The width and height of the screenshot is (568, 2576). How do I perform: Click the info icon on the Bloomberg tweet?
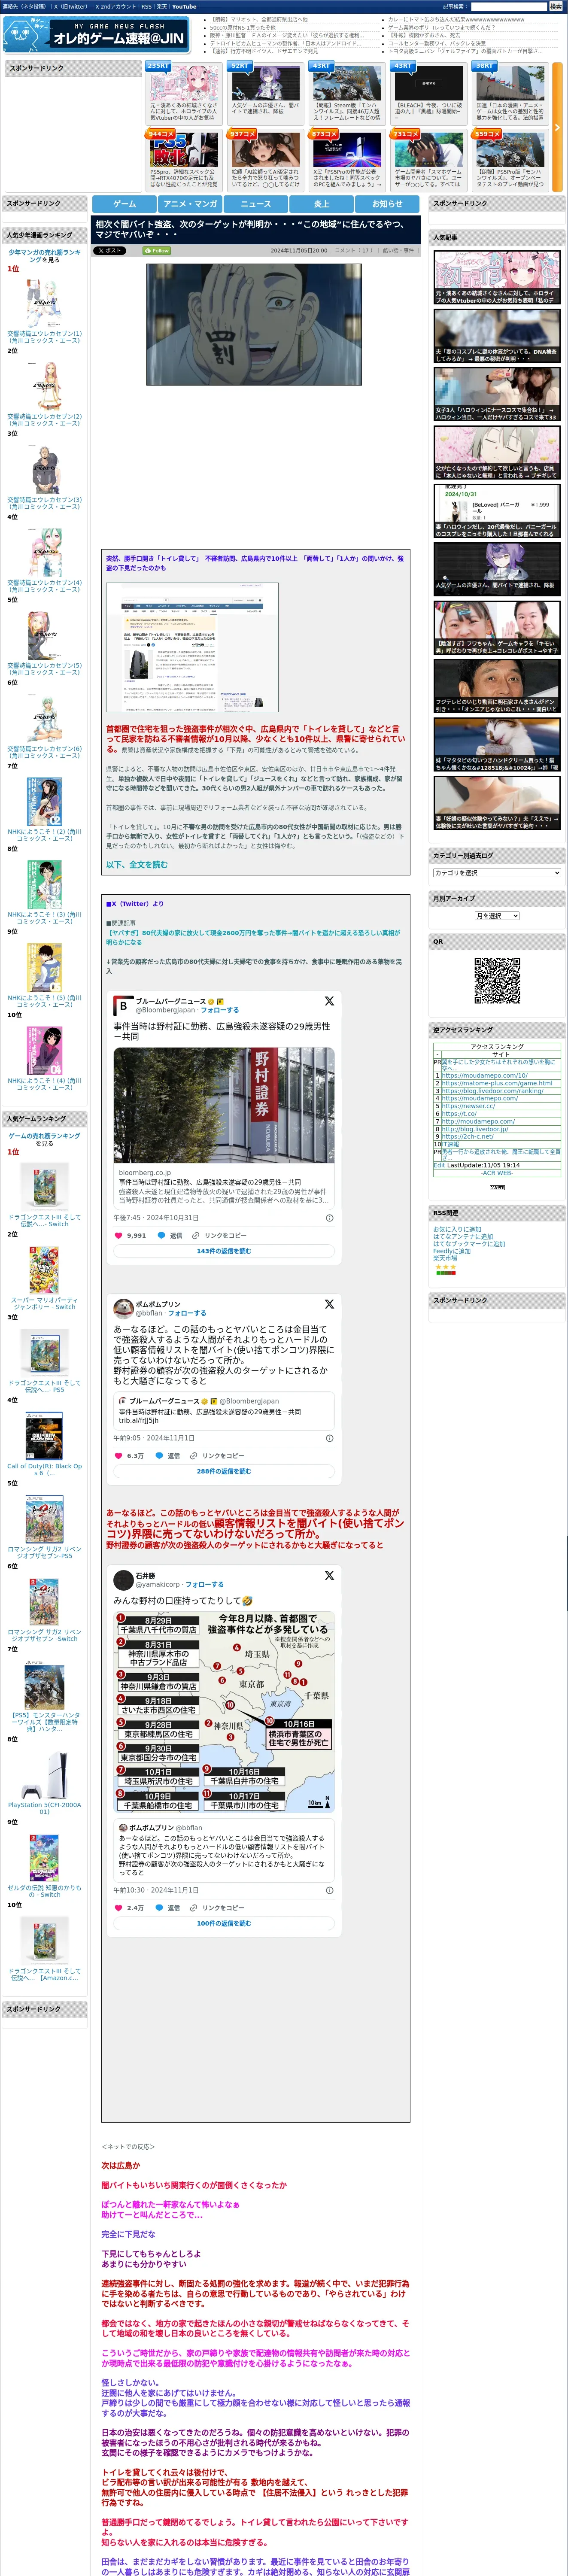(x=330, y=1217)
